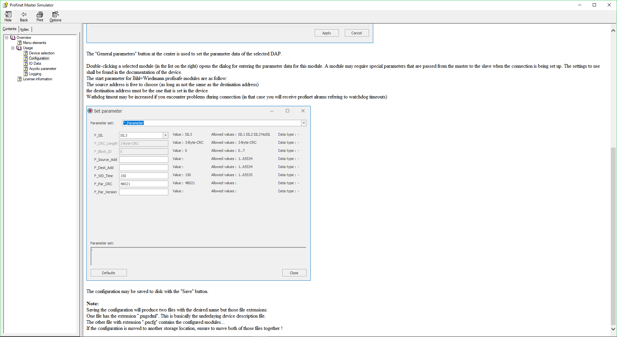The height and width of the screenshot is (337, 617).
Task: Collapse the Overview tree node
Action: [6, 38]
